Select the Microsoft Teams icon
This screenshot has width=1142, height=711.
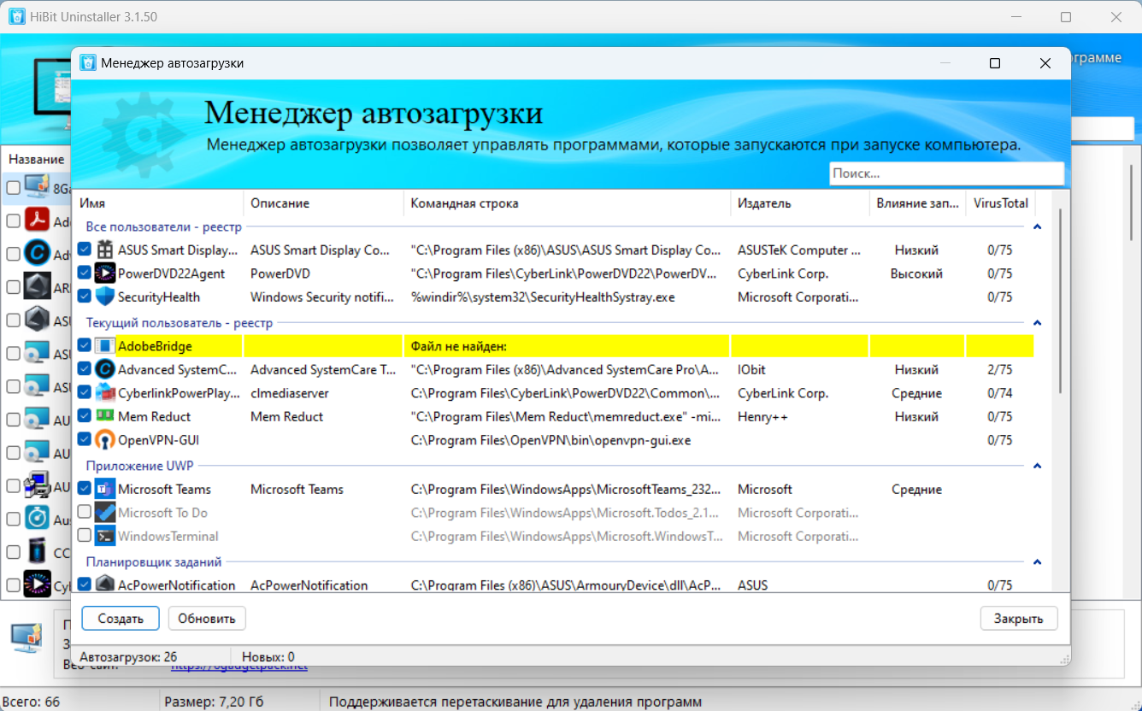coord(104,489)
